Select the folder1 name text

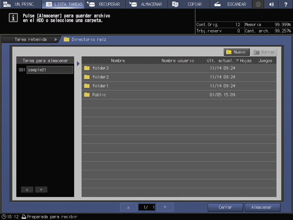pos(100,86)
